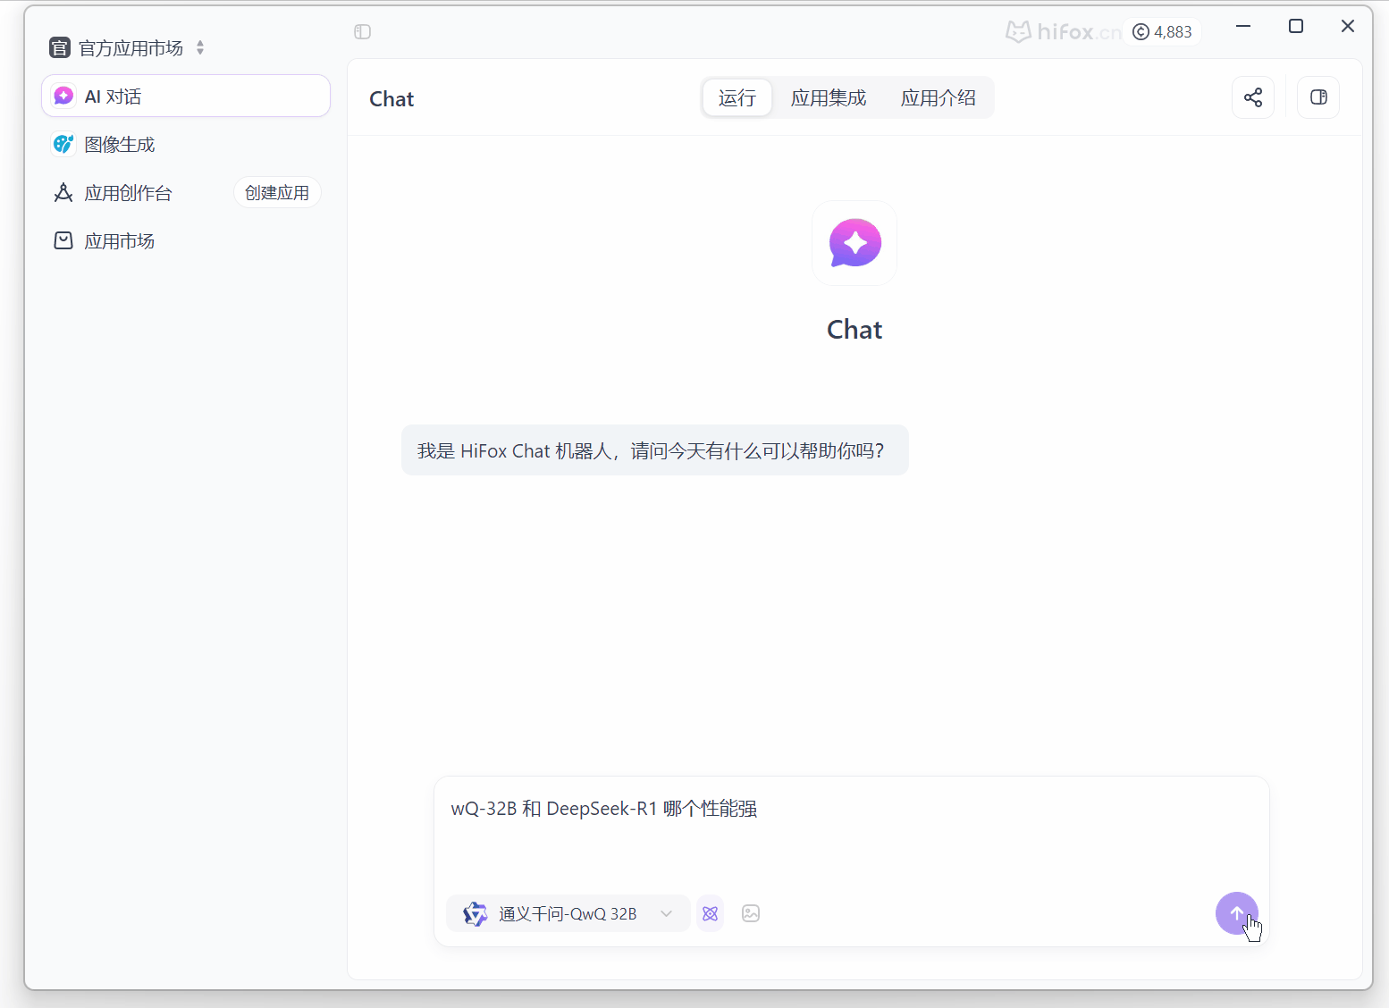Close the application window

coord(1348,26)
